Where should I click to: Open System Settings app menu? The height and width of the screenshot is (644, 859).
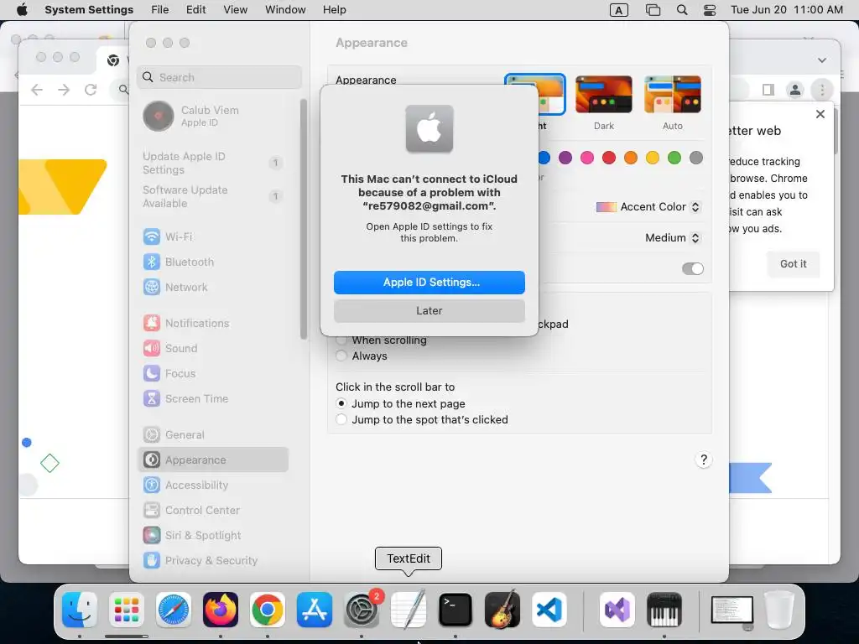pos(89,10)
